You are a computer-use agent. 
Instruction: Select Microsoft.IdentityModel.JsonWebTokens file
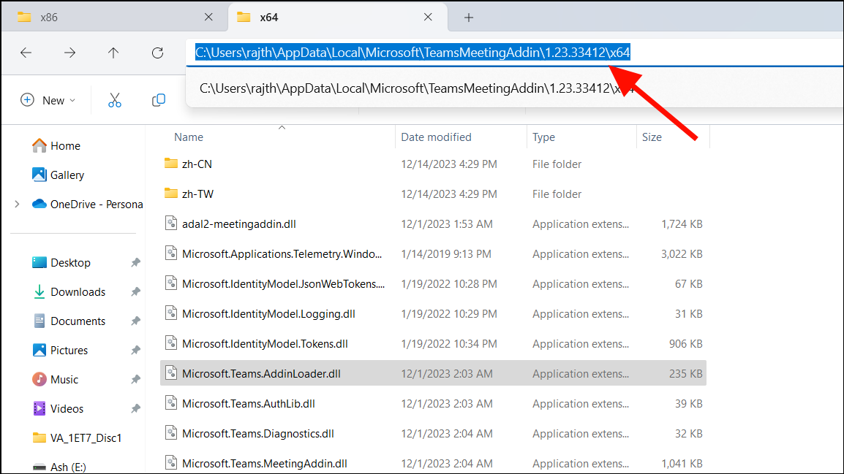pyautogui.click(x=433, y=284)
